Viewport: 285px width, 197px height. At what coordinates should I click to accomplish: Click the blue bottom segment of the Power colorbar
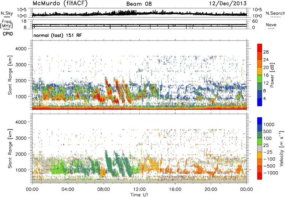260,102
